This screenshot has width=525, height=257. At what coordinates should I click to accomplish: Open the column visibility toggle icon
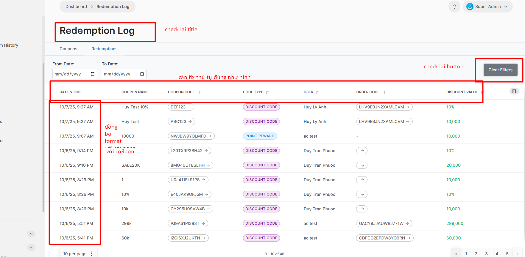tap(514, 91)
